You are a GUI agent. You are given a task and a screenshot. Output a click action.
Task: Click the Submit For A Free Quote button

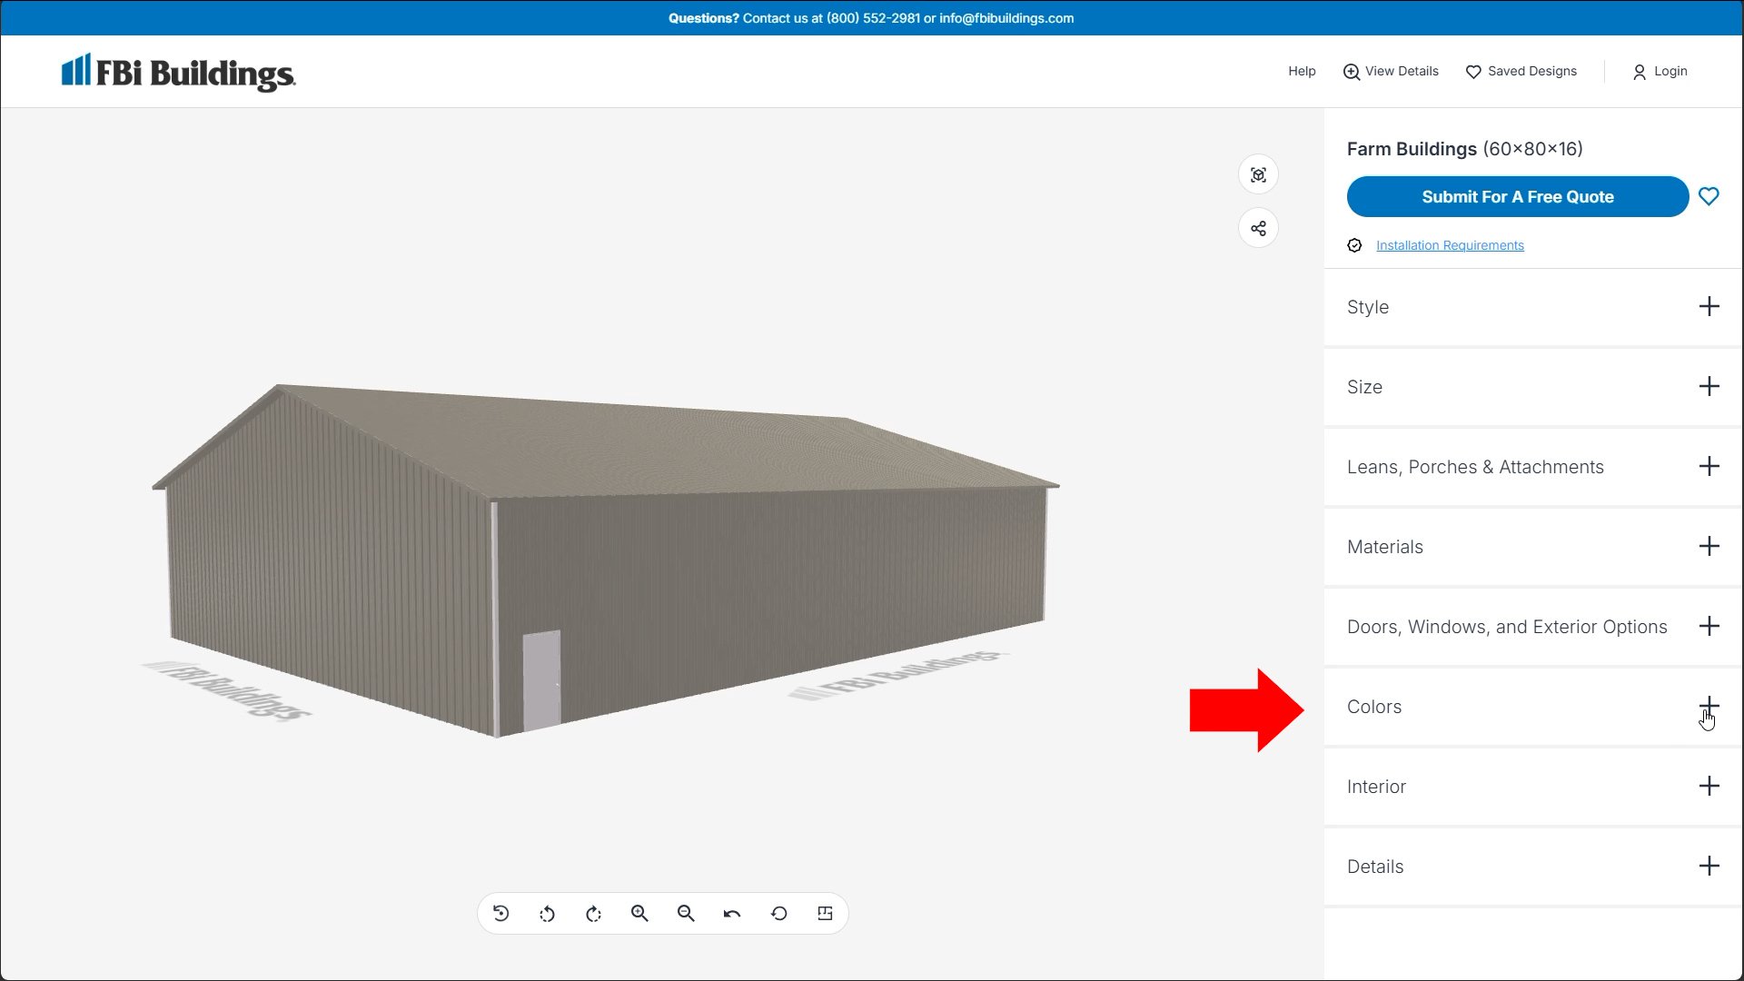(1517, 197)
